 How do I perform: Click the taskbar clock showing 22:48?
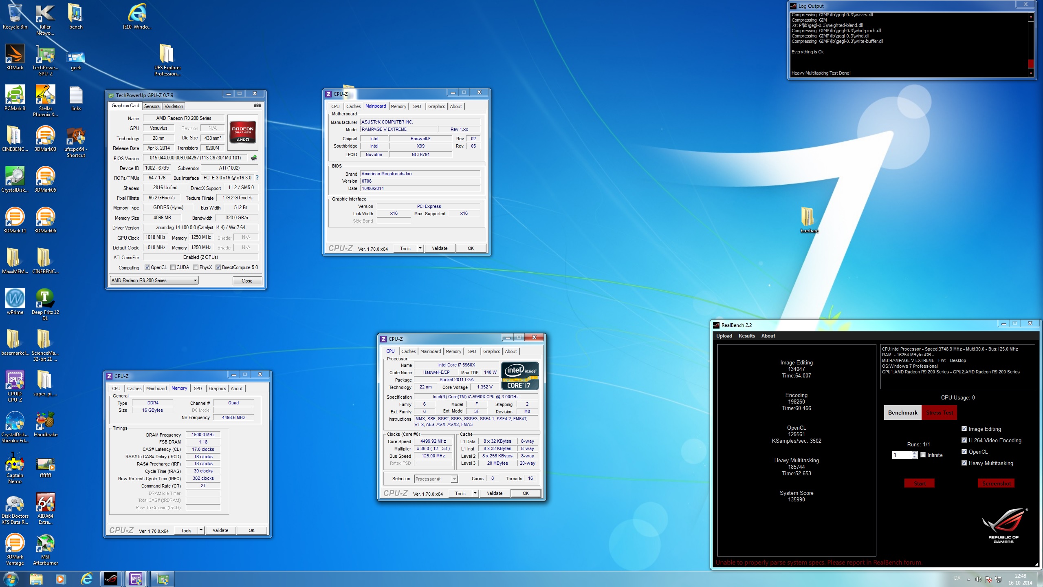(1020, 576)
